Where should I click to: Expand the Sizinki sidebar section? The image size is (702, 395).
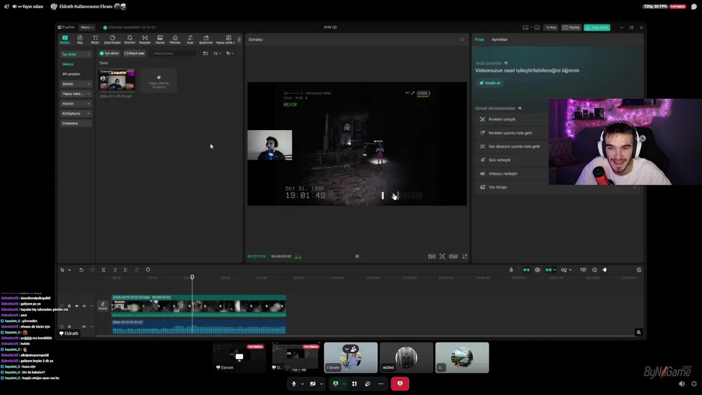pyautogui.click(x=76, y=84)
